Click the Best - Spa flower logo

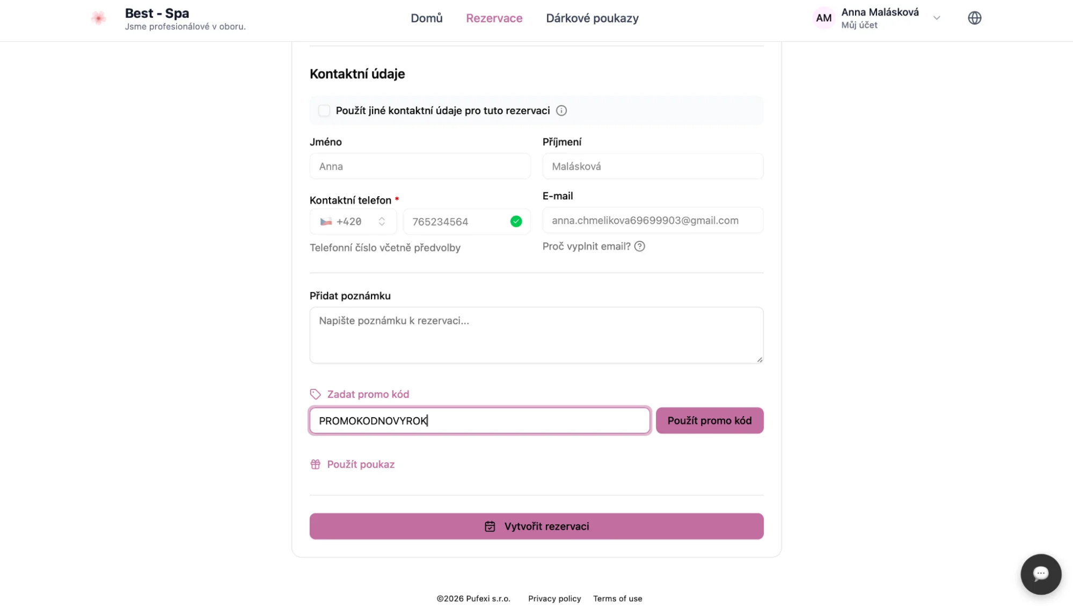pyautogui.click(x=98, y=18)
